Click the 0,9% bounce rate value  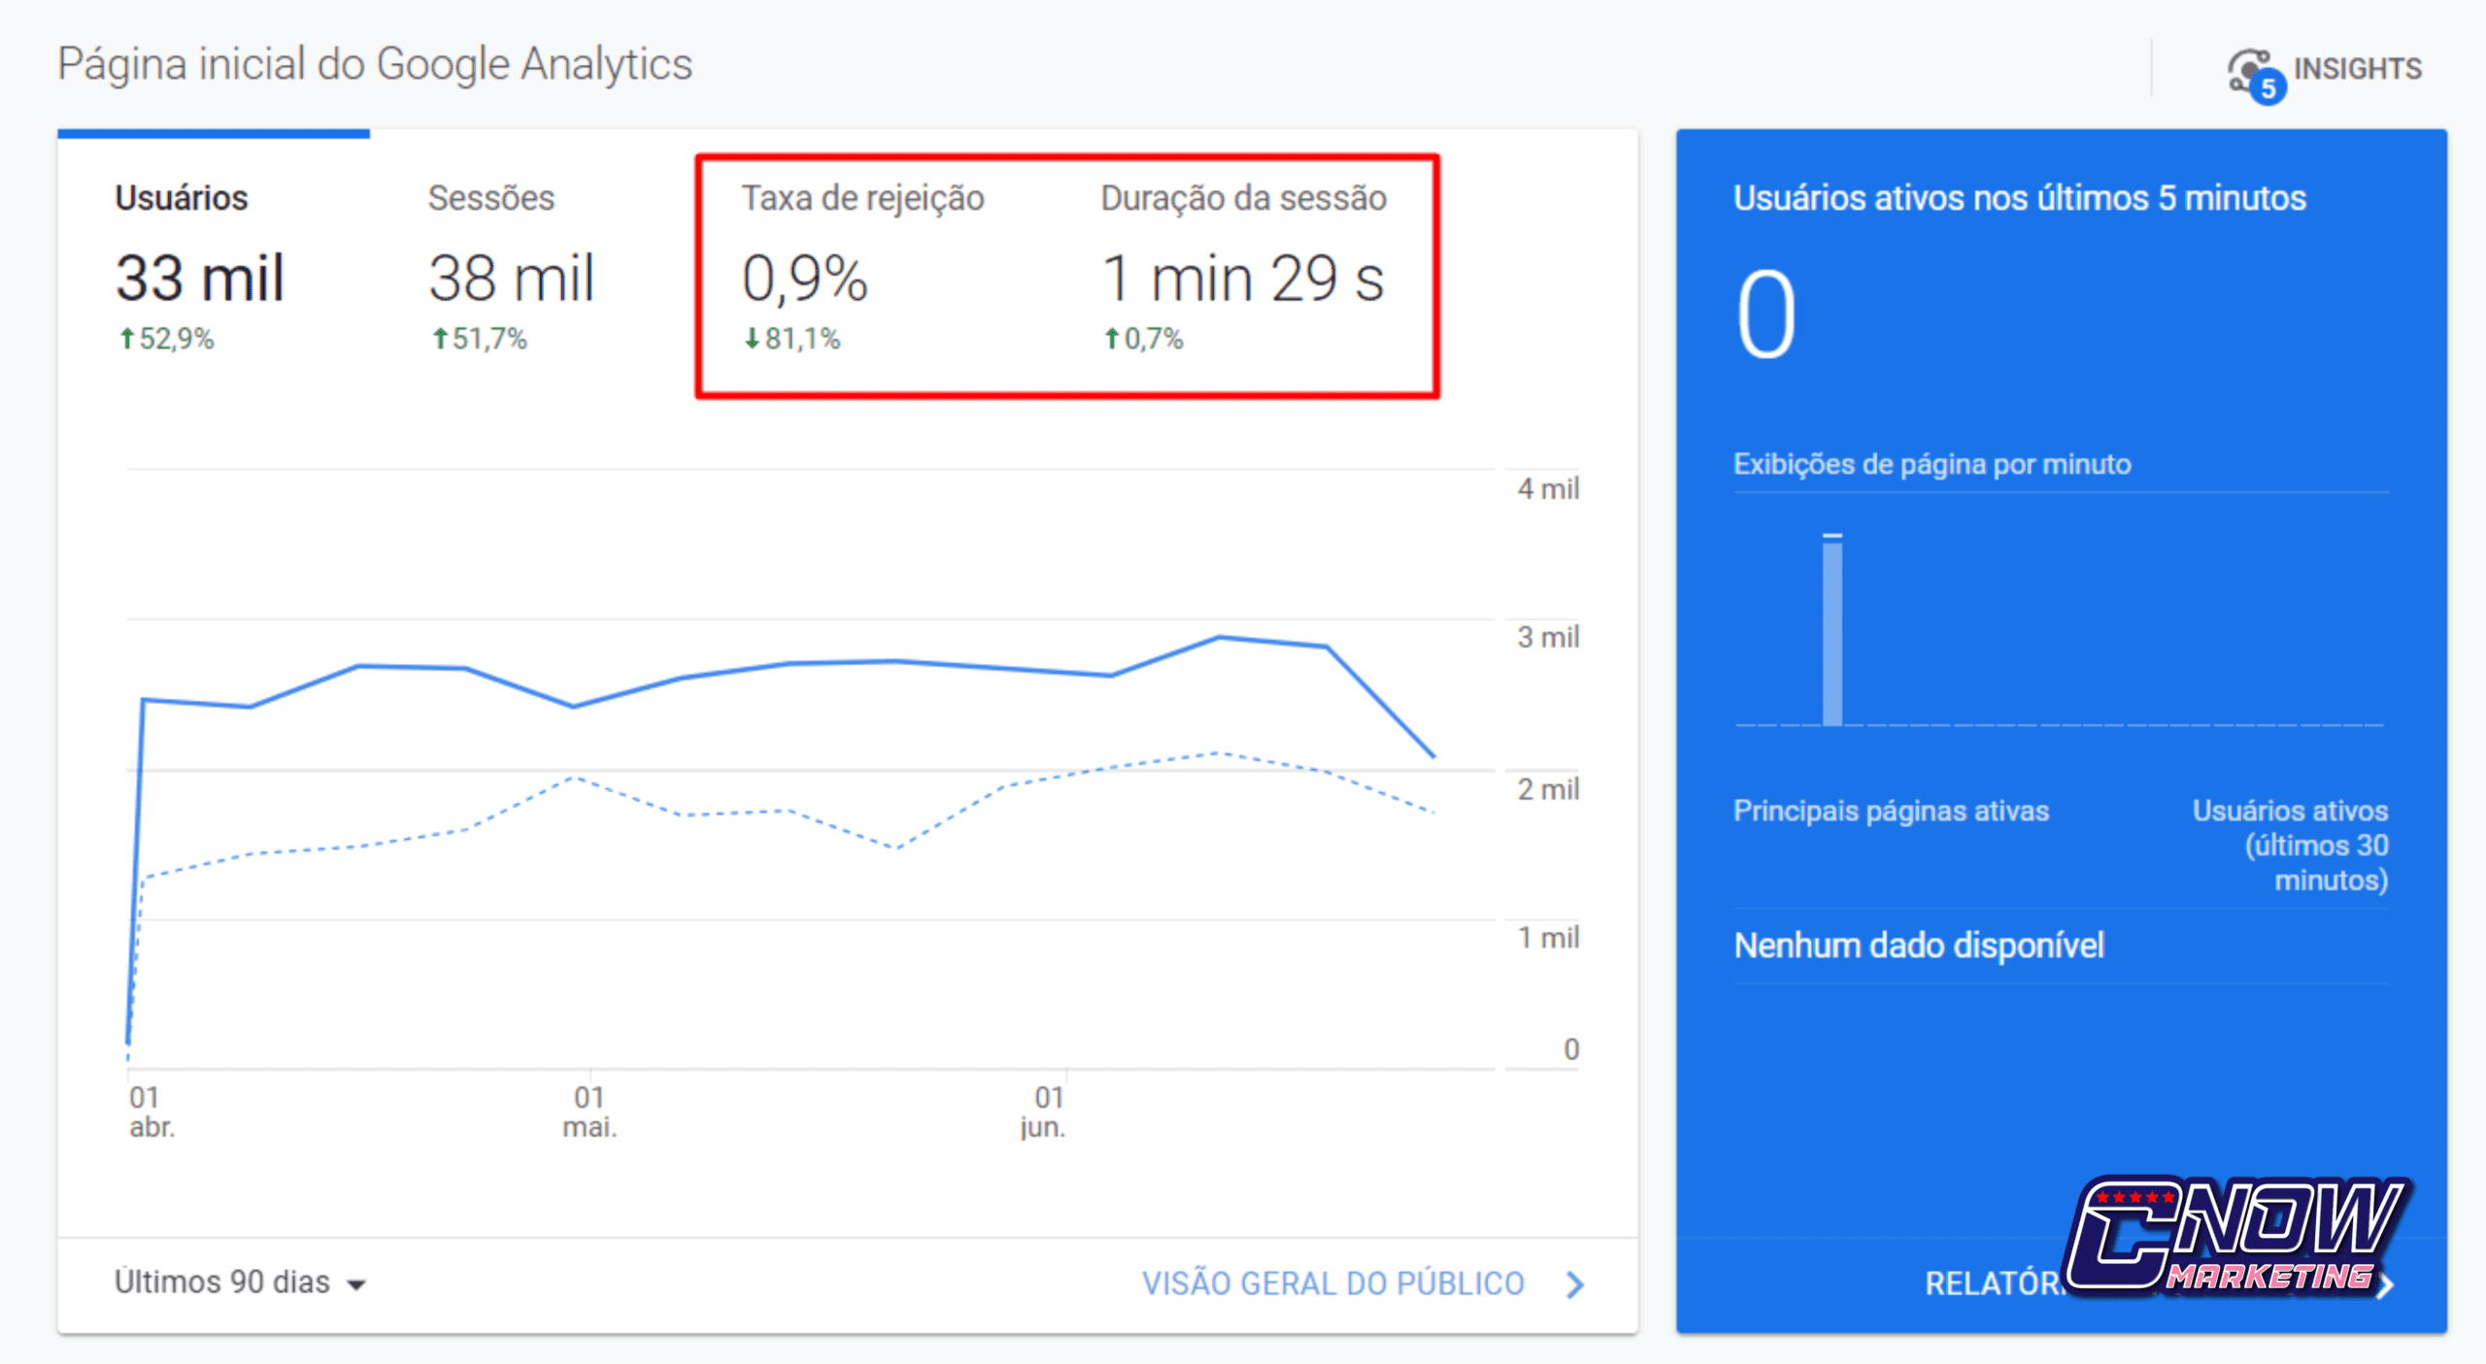[x=805, y=280]
